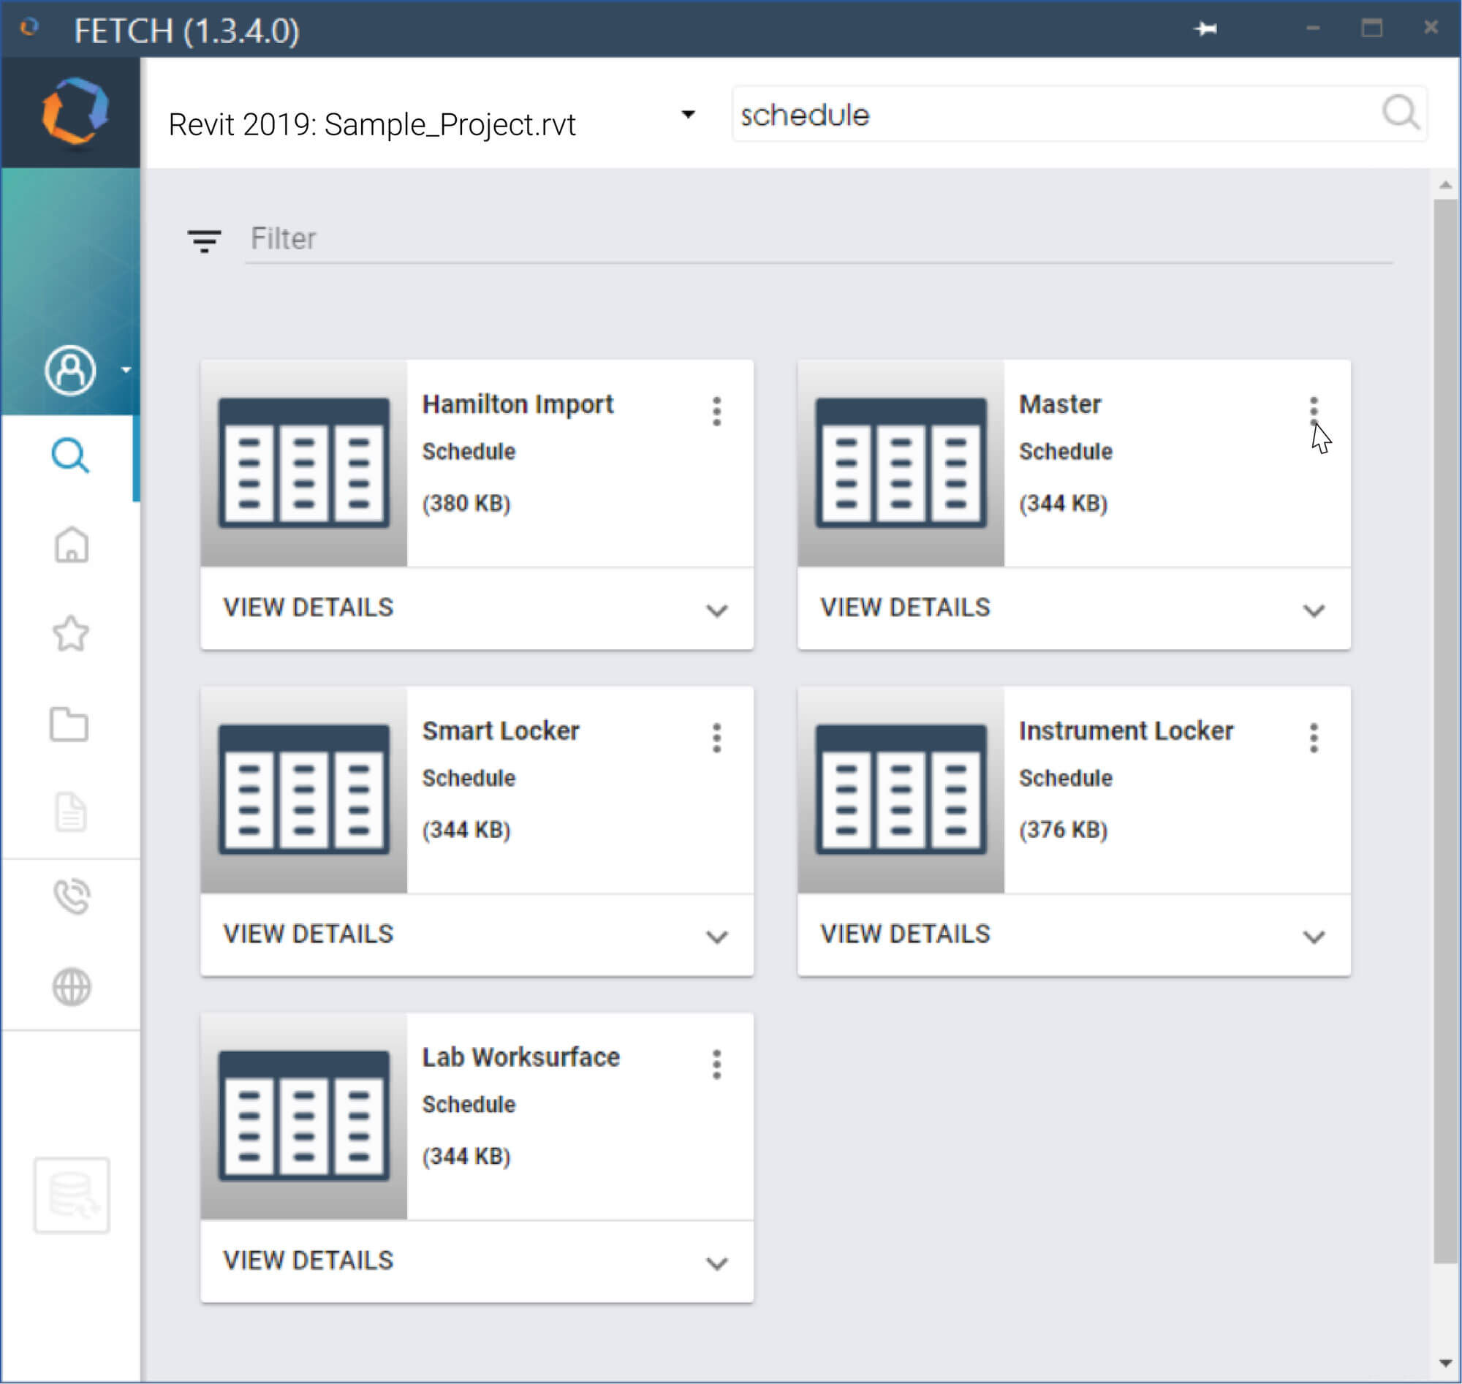Open Hamilton Import options menu

[716, 411]
